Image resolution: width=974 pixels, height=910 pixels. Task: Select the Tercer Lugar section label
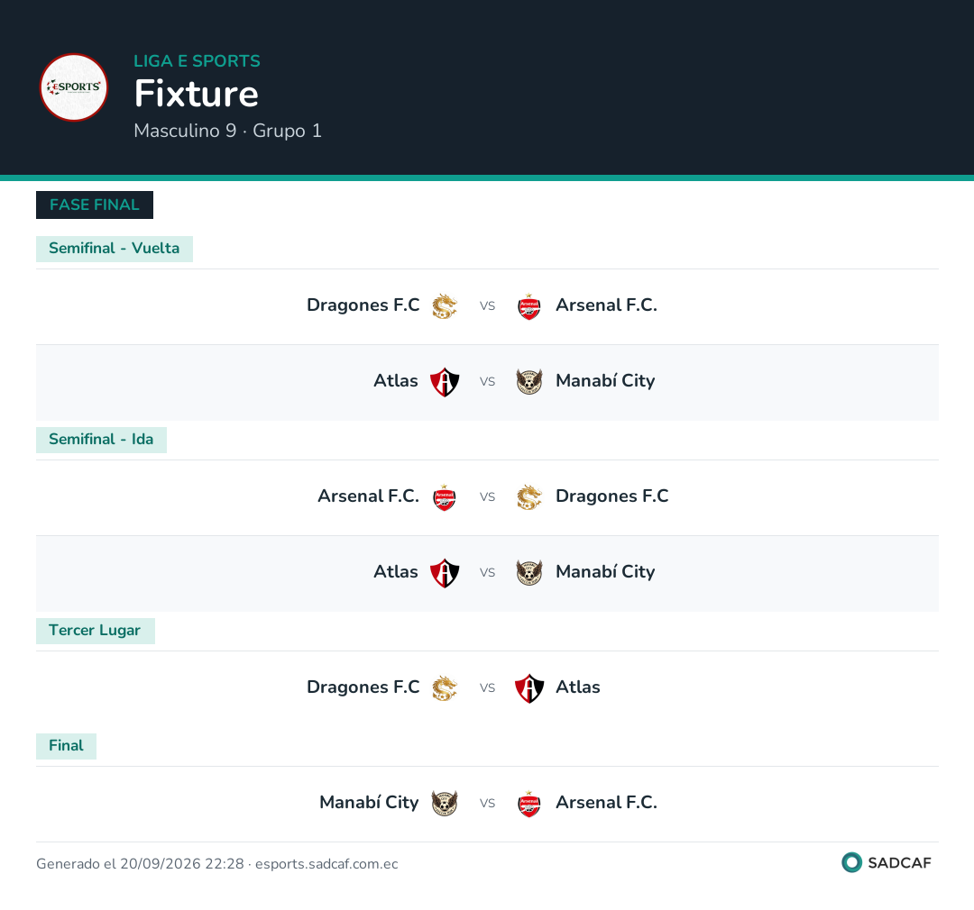(x=95, y=631)
